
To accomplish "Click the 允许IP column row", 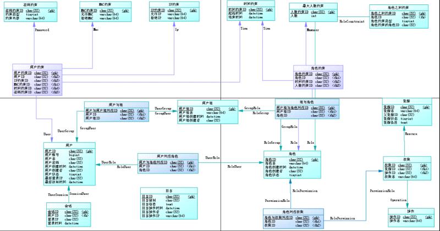I will point(174,14).
